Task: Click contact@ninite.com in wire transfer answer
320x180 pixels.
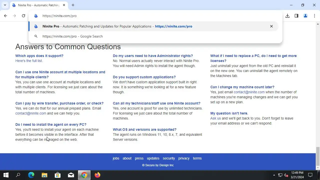Action: 31,113
